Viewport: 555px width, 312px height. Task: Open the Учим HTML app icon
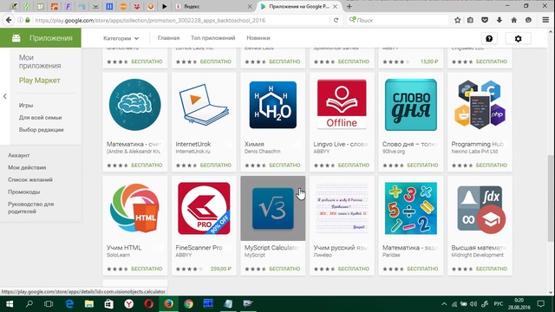pos(135,208)
